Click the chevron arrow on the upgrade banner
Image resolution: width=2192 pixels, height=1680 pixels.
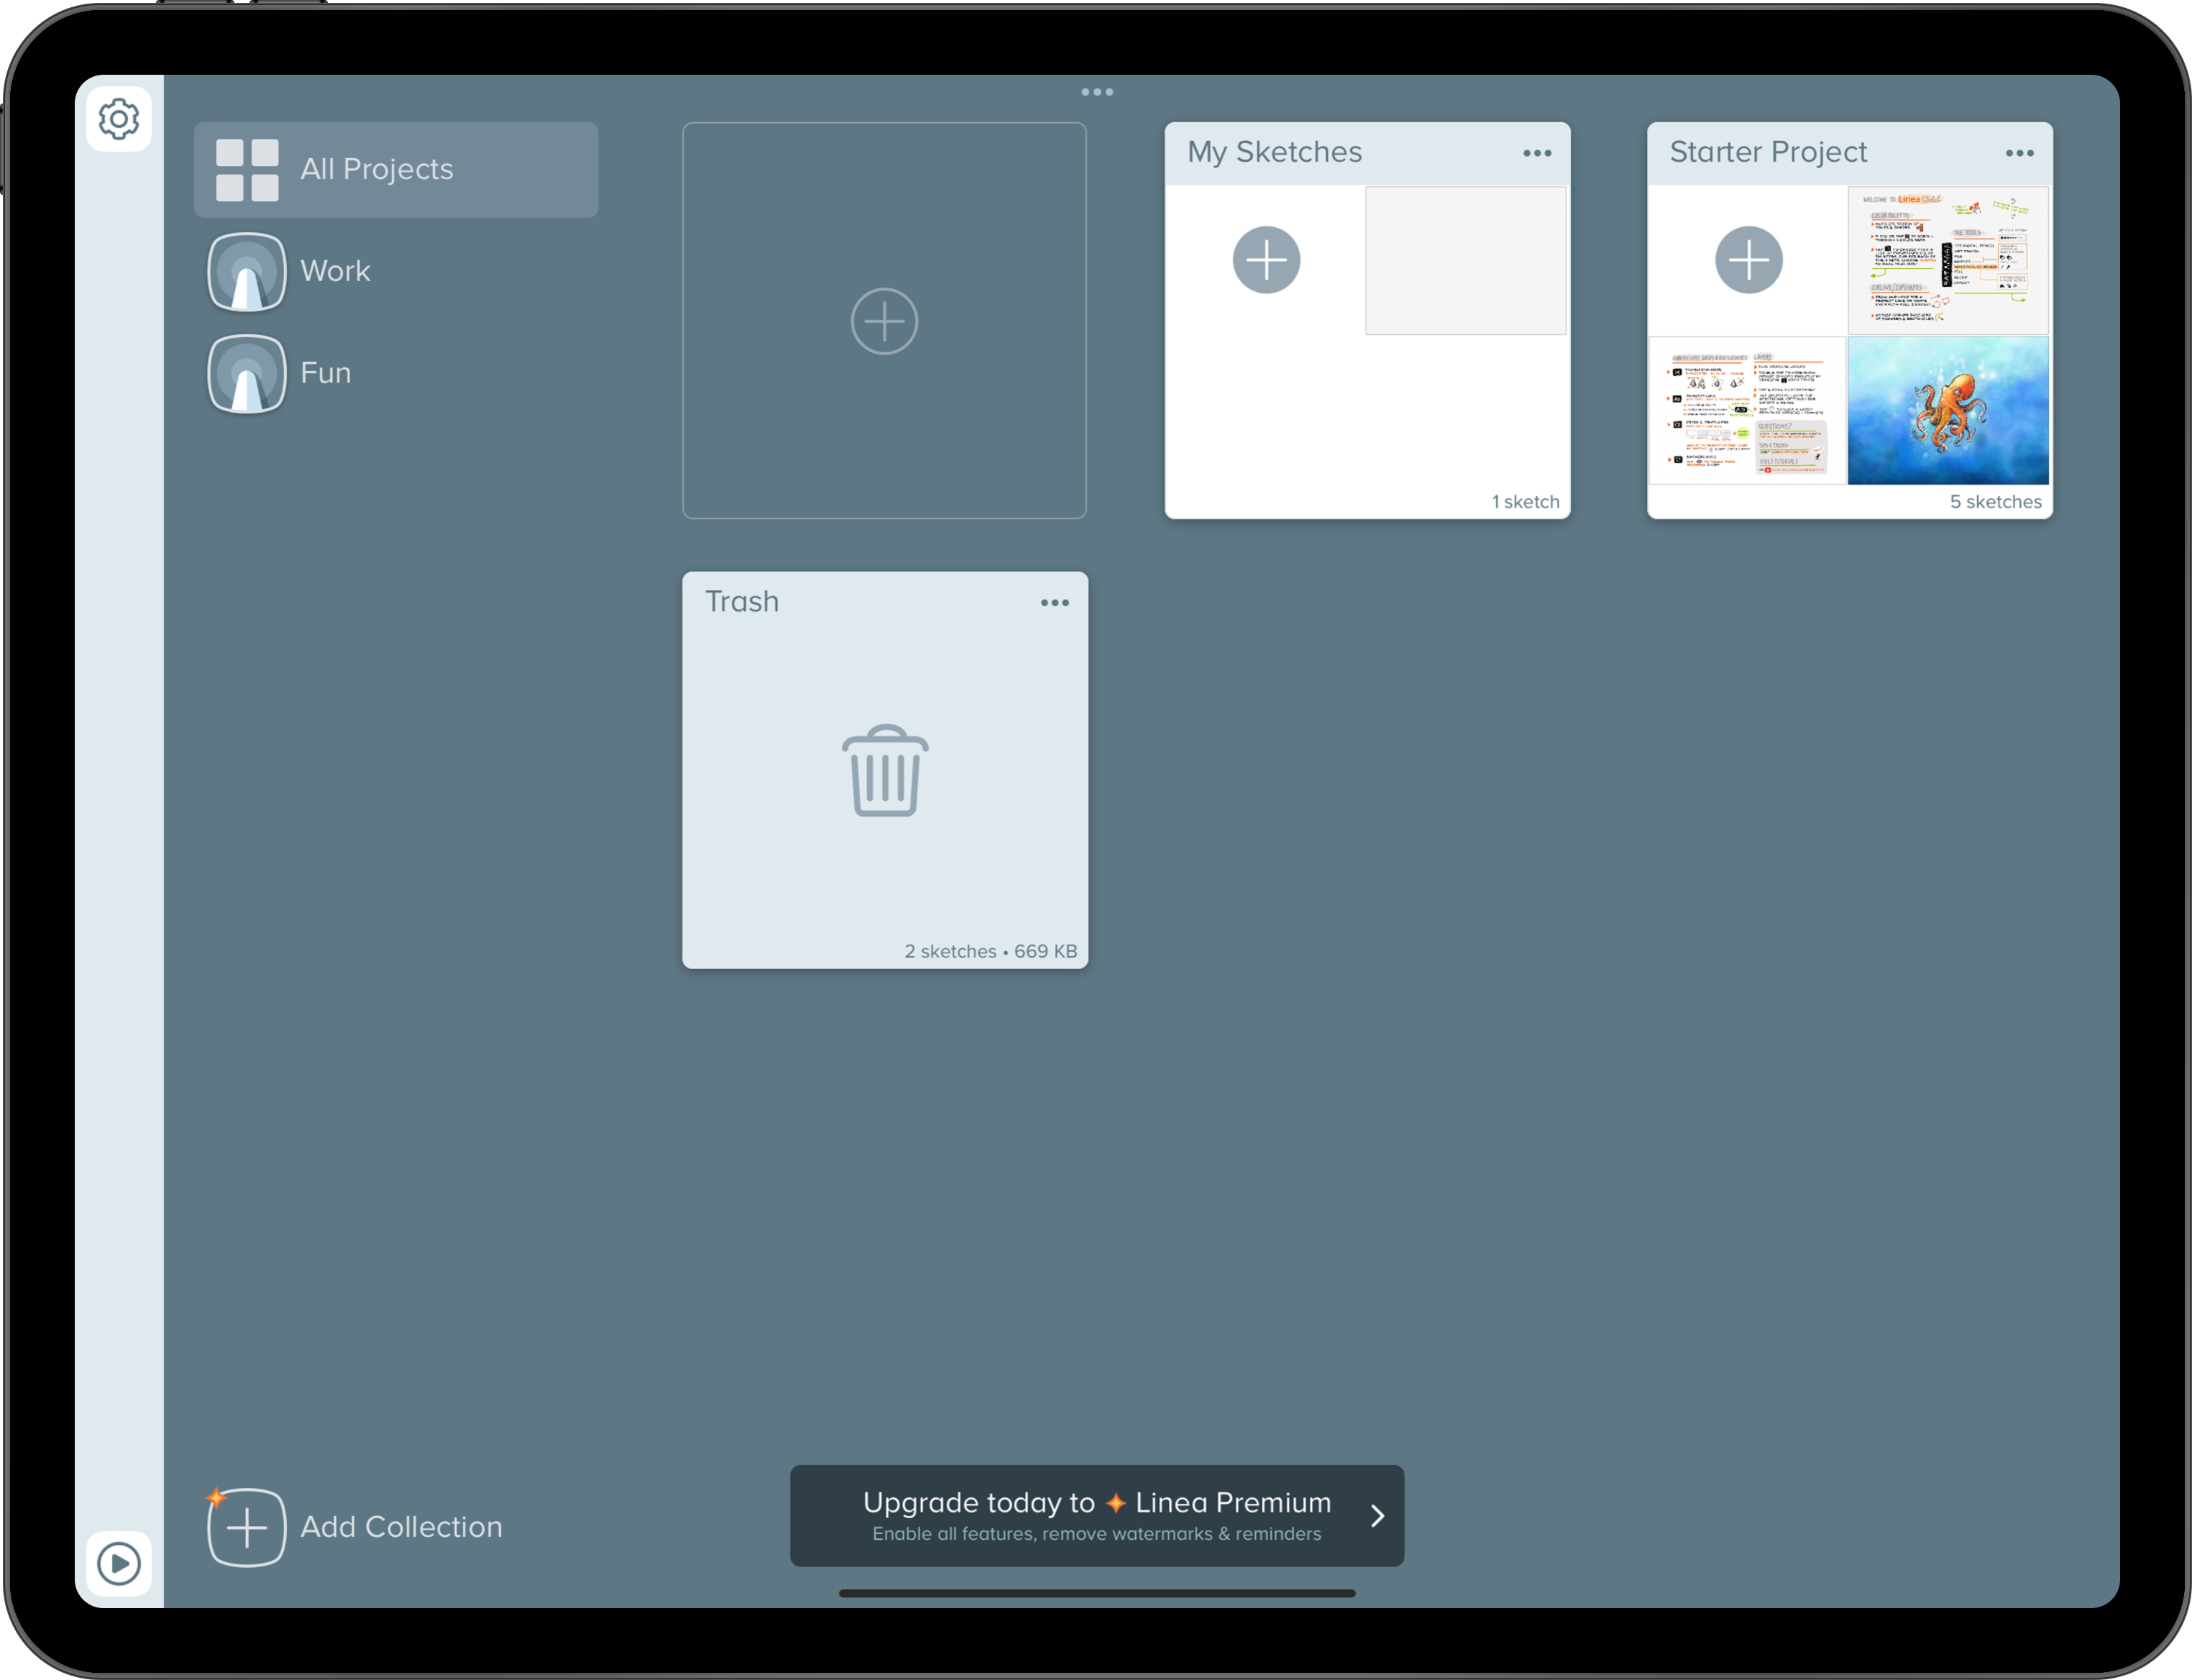[x=1377, y=1516]
